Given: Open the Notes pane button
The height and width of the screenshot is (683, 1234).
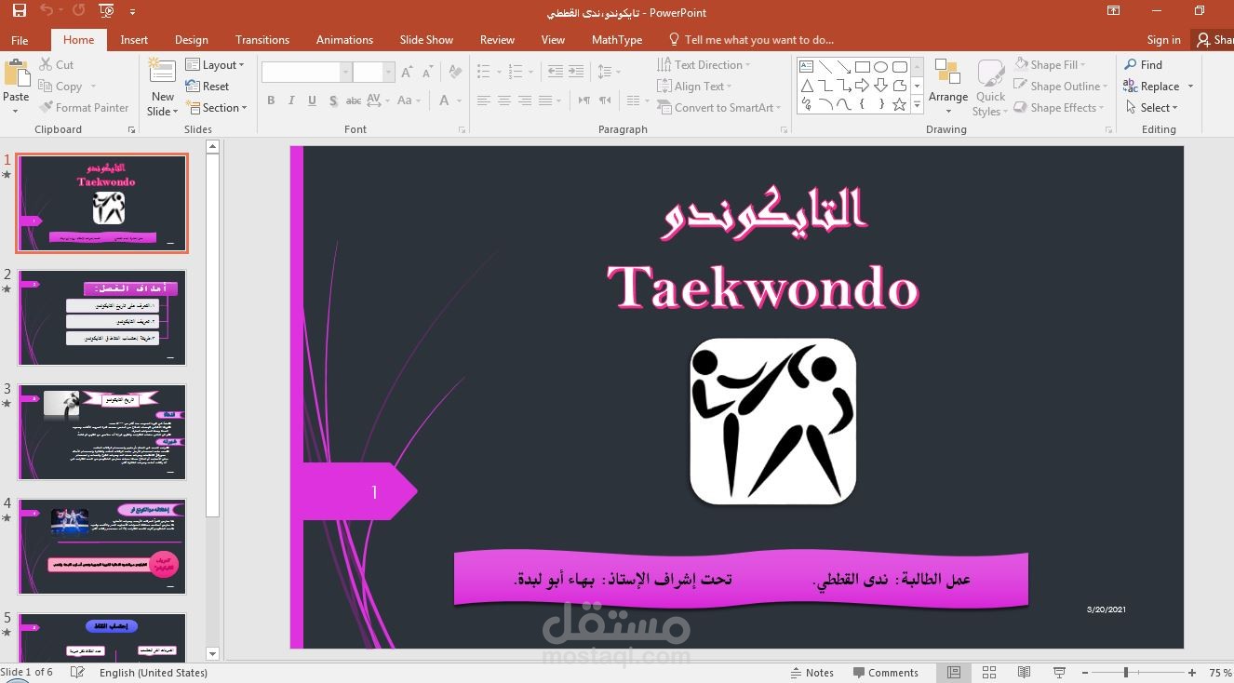Looking at the screenshot, I should (x=811, y=673).
